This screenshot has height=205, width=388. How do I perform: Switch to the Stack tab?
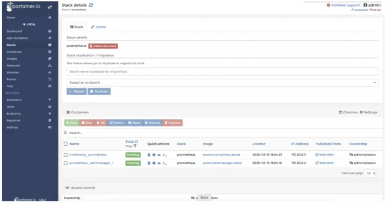tap(77, 27)
